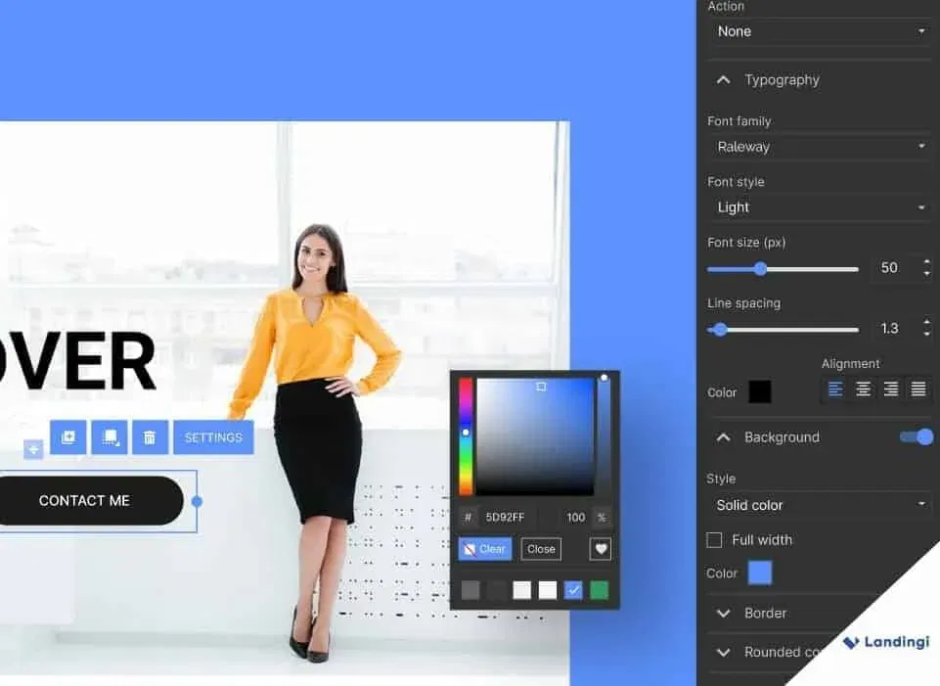940x686 pixels.
Task: Expand the Border section
Action: click(x=724, y=613)
